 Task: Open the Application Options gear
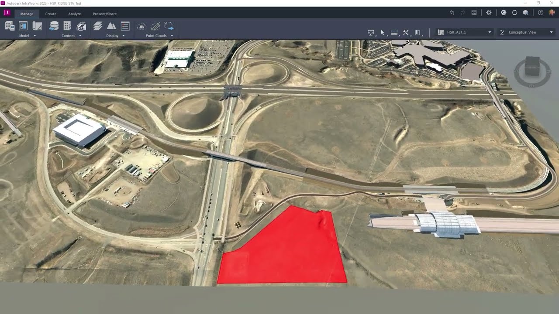(x=489, y=13)
